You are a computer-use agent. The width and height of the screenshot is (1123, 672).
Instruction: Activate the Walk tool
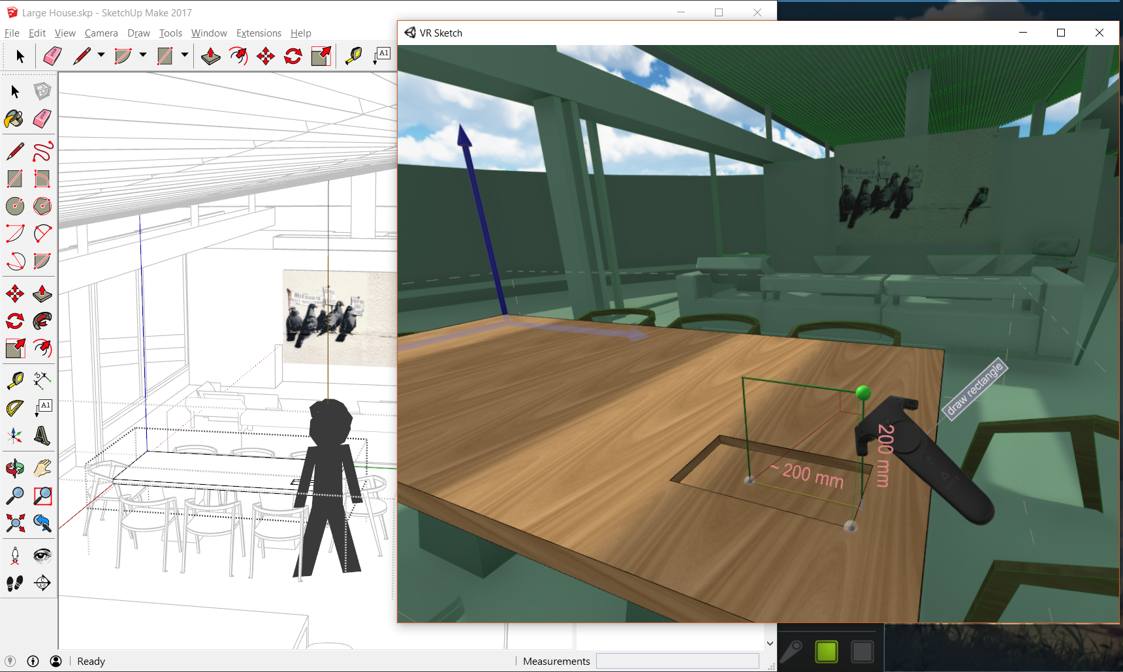(x=14, y=583)
